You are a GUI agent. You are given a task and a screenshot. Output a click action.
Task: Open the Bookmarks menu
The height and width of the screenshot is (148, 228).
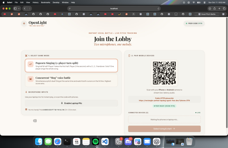click(46, 3)
